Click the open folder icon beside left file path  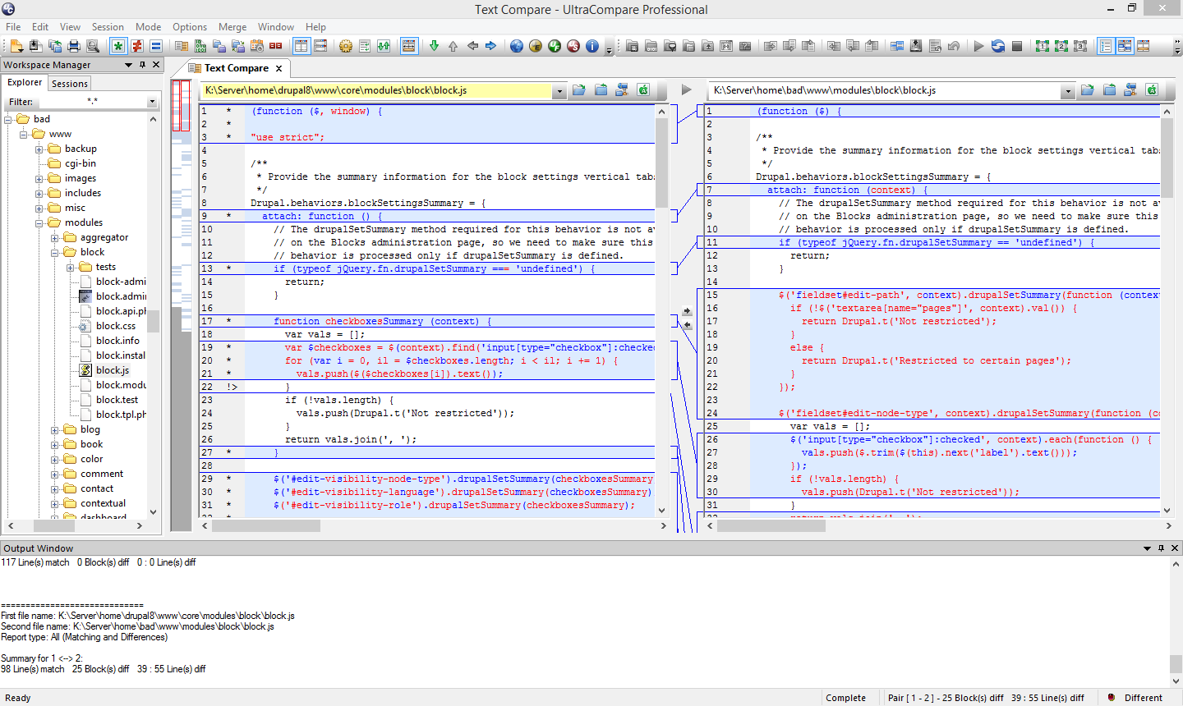coord(579,90)
